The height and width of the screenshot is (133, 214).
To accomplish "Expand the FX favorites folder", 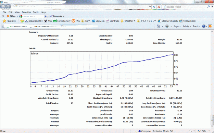I will tap(86, 21).
